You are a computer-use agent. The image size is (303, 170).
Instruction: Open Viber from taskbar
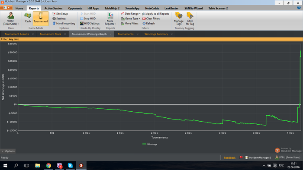tap(59, 166)
